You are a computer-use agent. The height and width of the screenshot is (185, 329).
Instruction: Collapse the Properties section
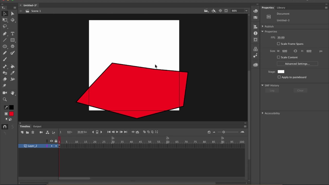tap(263, 32)
